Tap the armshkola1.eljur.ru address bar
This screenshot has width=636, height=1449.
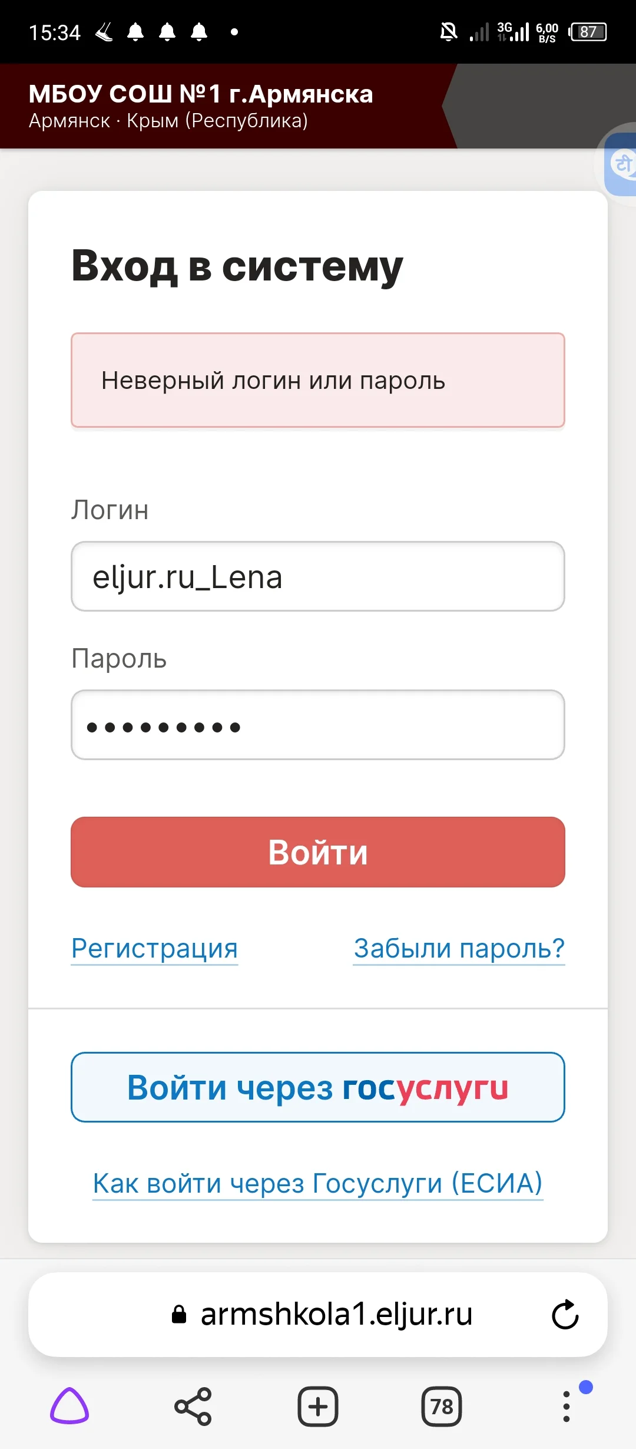pos(336,1315)
